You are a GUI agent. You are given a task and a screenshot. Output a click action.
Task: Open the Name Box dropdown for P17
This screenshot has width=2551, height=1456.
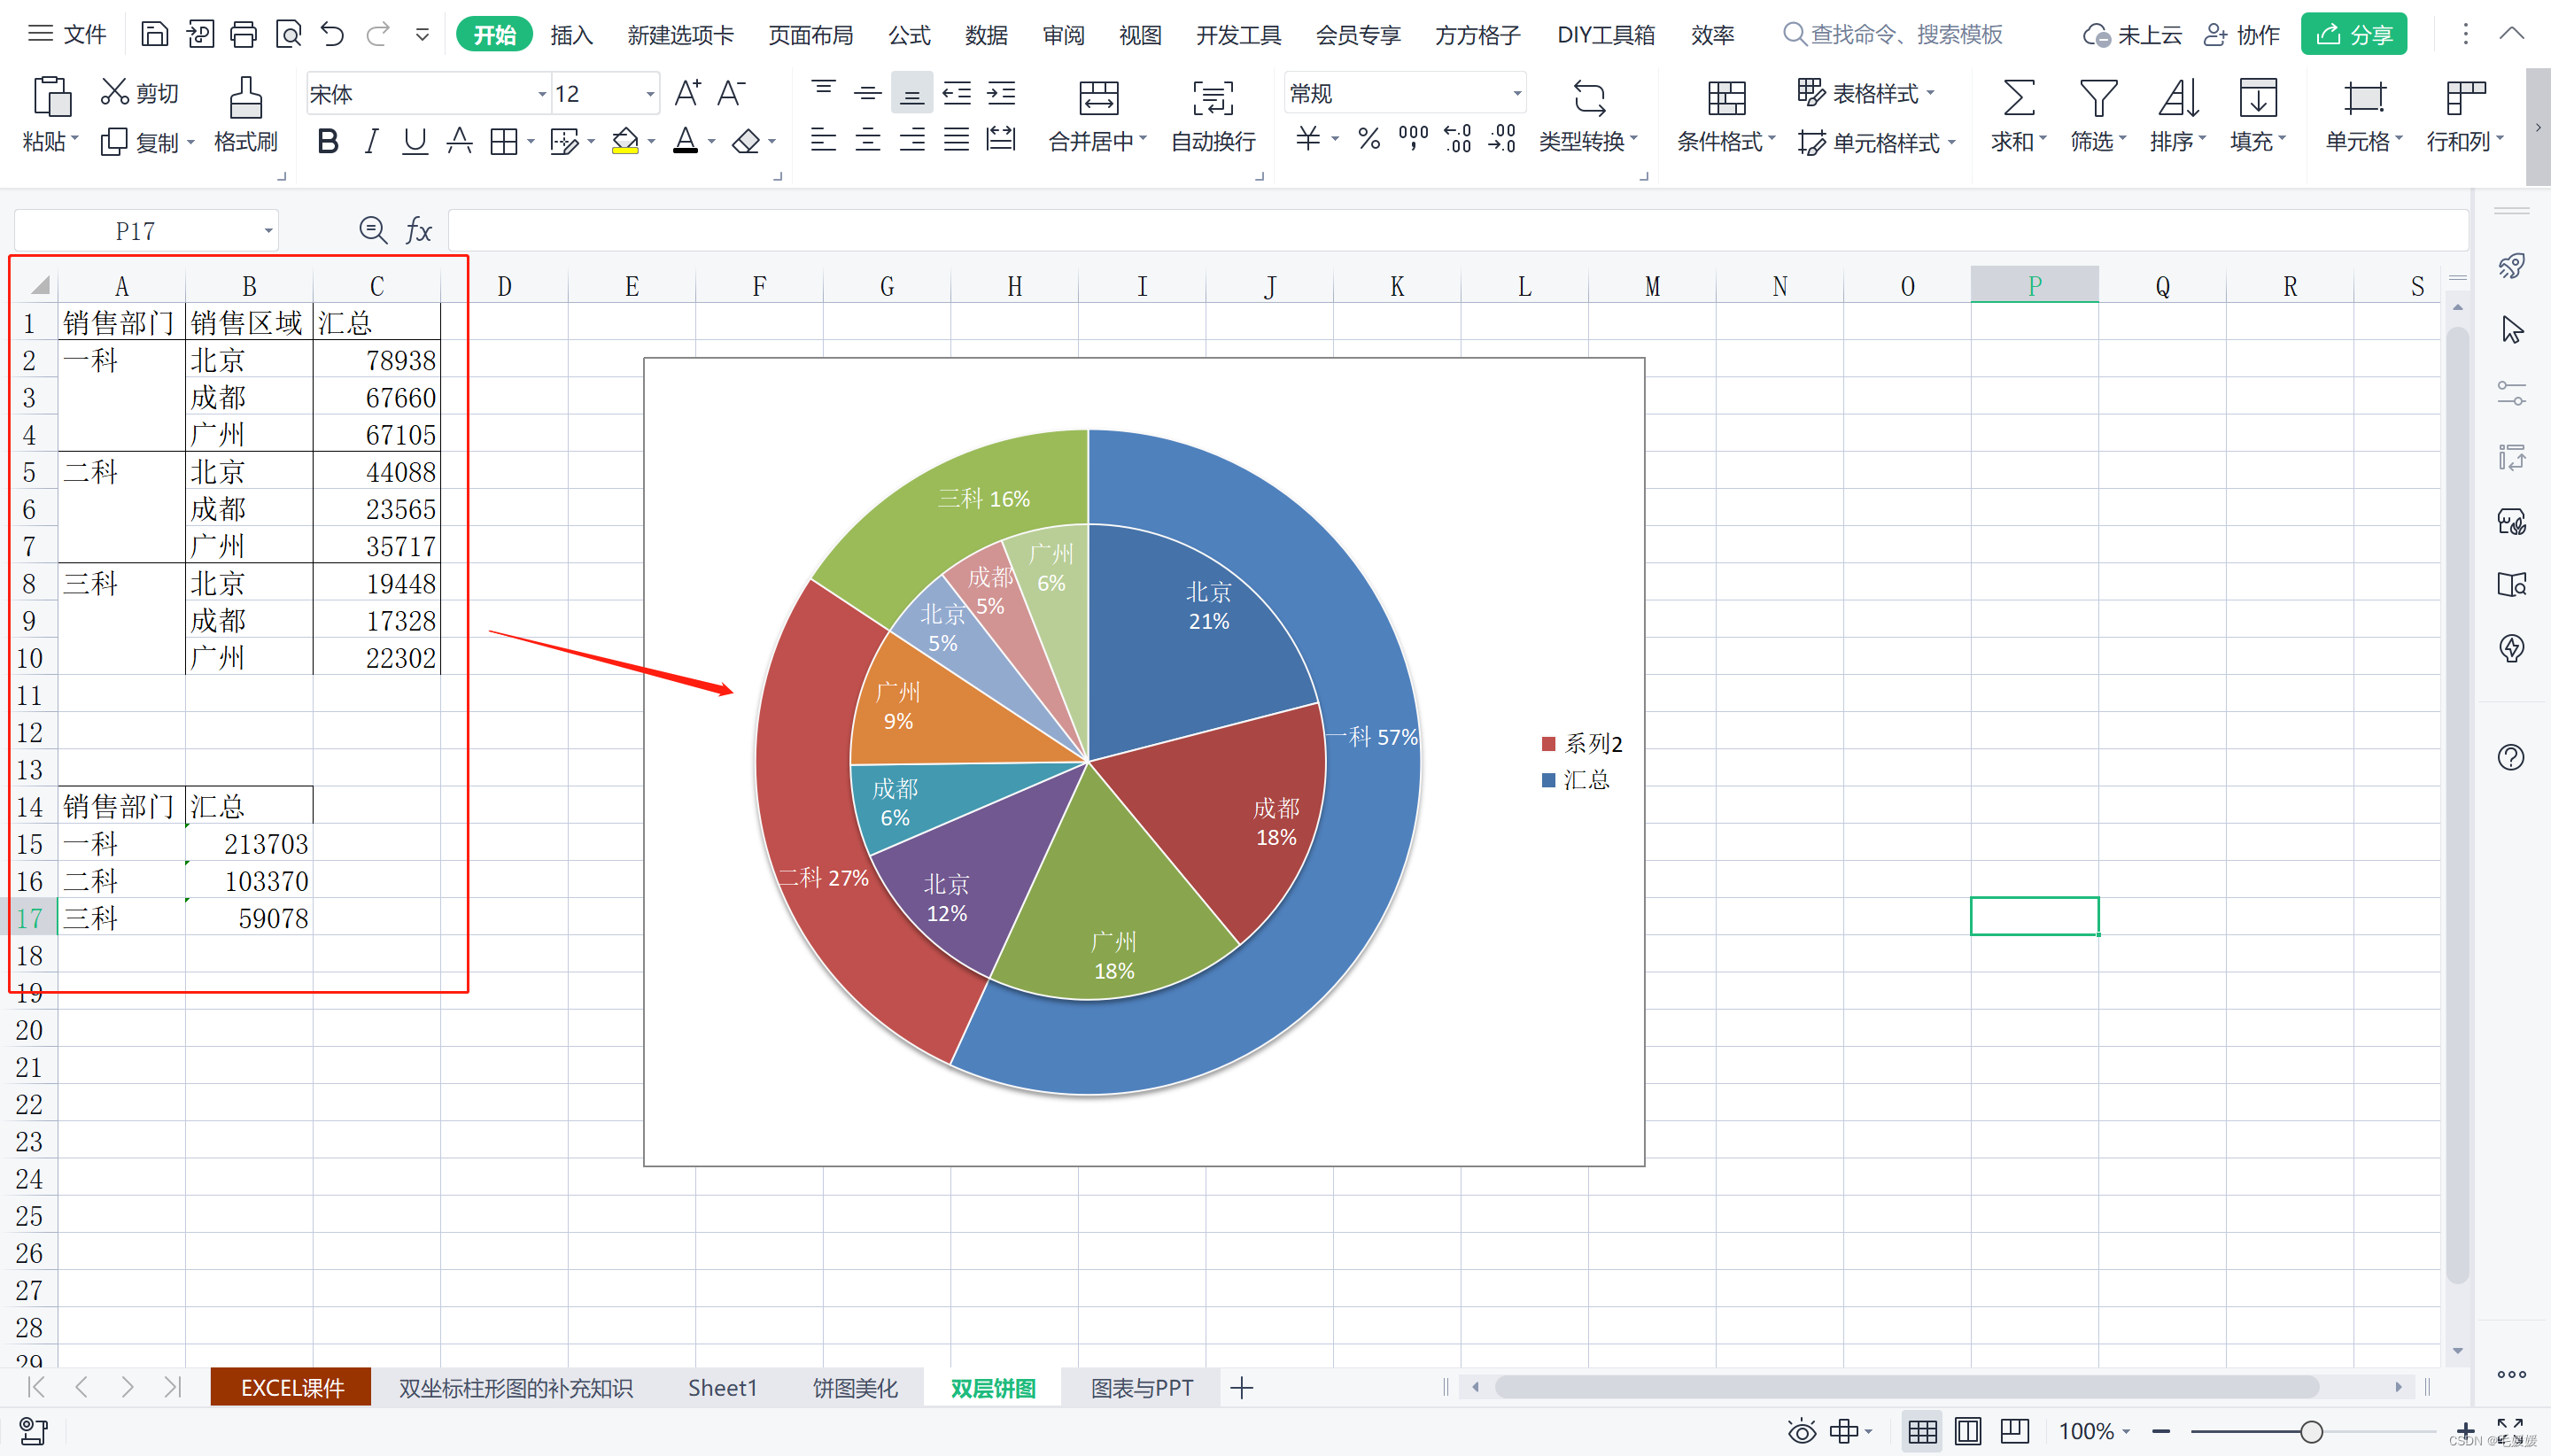click(x=268, y=231)
